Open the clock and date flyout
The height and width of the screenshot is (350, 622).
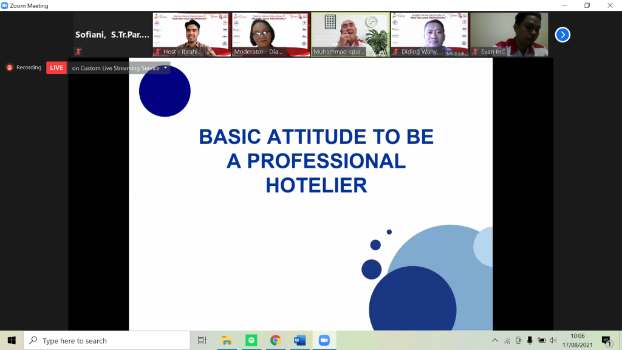pyautogui.click(x=578, y=340)
